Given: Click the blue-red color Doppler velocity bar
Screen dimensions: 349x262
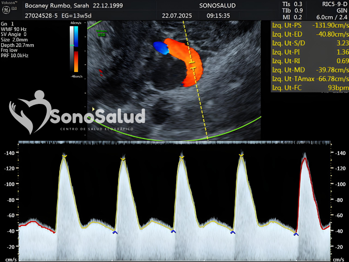Looking at the screenshot, I should pos(76,48).
